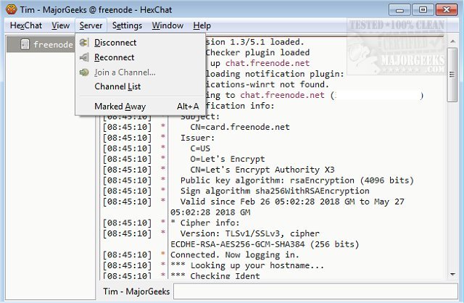Click the greyed-out Join a Channel icon
Image resolution: width=464 pixels, height=303 pixels.
click(84, 72)
